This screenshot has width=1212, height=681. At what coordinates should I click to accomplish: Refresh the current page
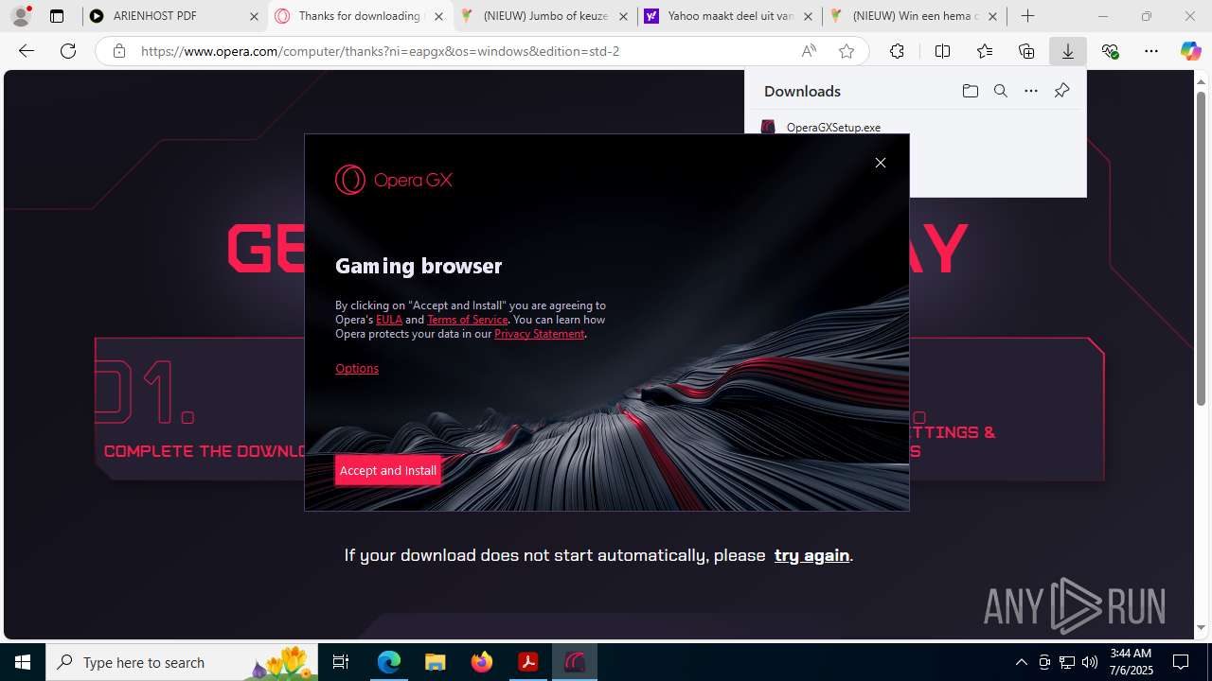(68, 51)
